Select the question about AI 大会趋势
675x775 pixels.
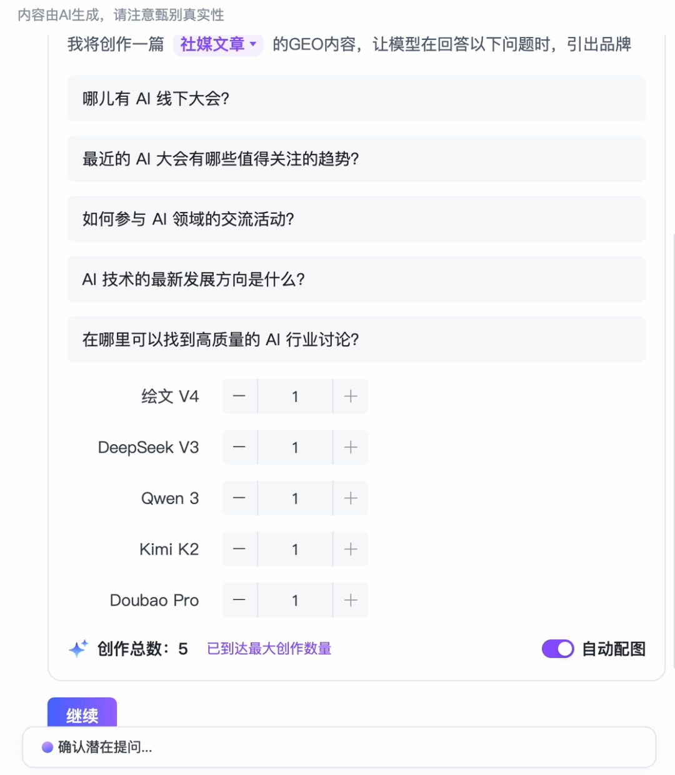[356, 159]
